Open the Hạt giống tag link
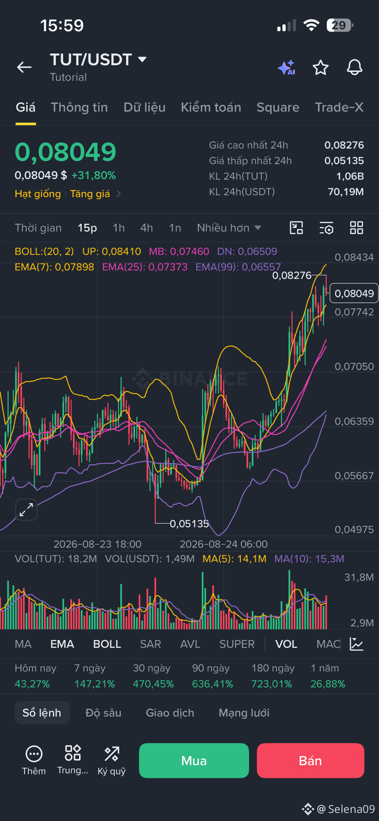Screen dimensions: 379x821 38,194
